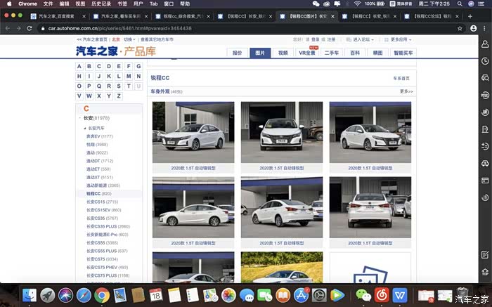Screen dimensions: 492x307
Task: Open WeChat from the Dock
Action: pos(362,295)
